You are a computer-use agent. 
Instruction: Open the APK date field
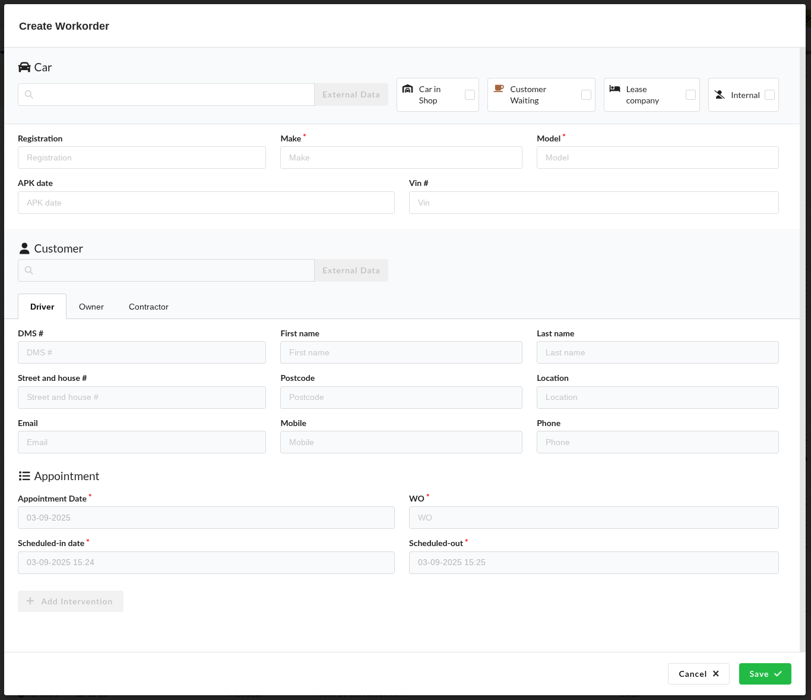coord(206,203)
